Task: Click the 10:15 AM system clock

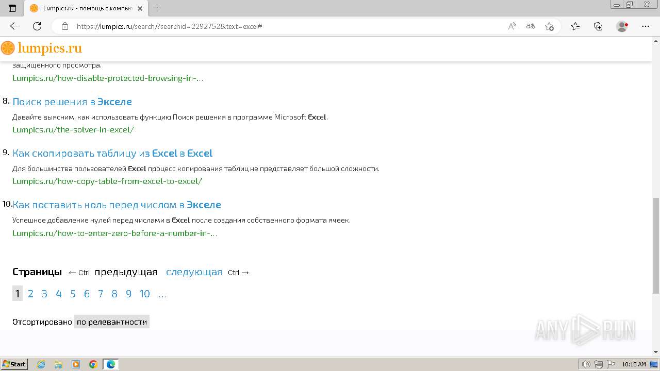Action: (x=634, y=364)
